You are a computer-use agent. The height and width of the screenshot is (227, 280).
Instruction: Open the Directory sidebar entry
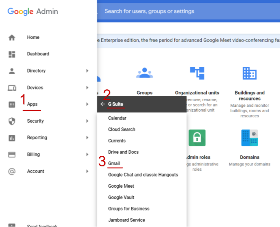pos(36,71)
